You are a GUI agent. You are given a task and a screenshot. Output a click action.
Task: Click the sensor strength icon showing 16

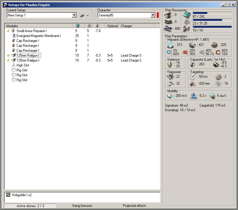point(218,84)
